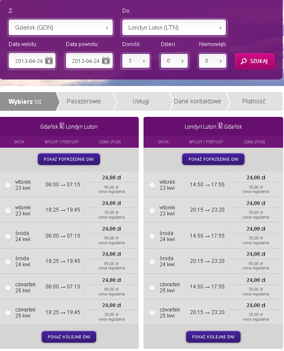The image size is (284, 351).
Task: Open the departure date calendar icon
Action: click(x=49, y=60)
